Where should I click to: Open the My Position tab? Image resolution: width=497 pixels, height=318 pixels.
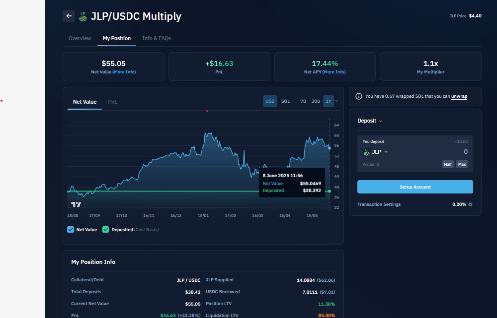pyautogui.click(x=117, y=38)
